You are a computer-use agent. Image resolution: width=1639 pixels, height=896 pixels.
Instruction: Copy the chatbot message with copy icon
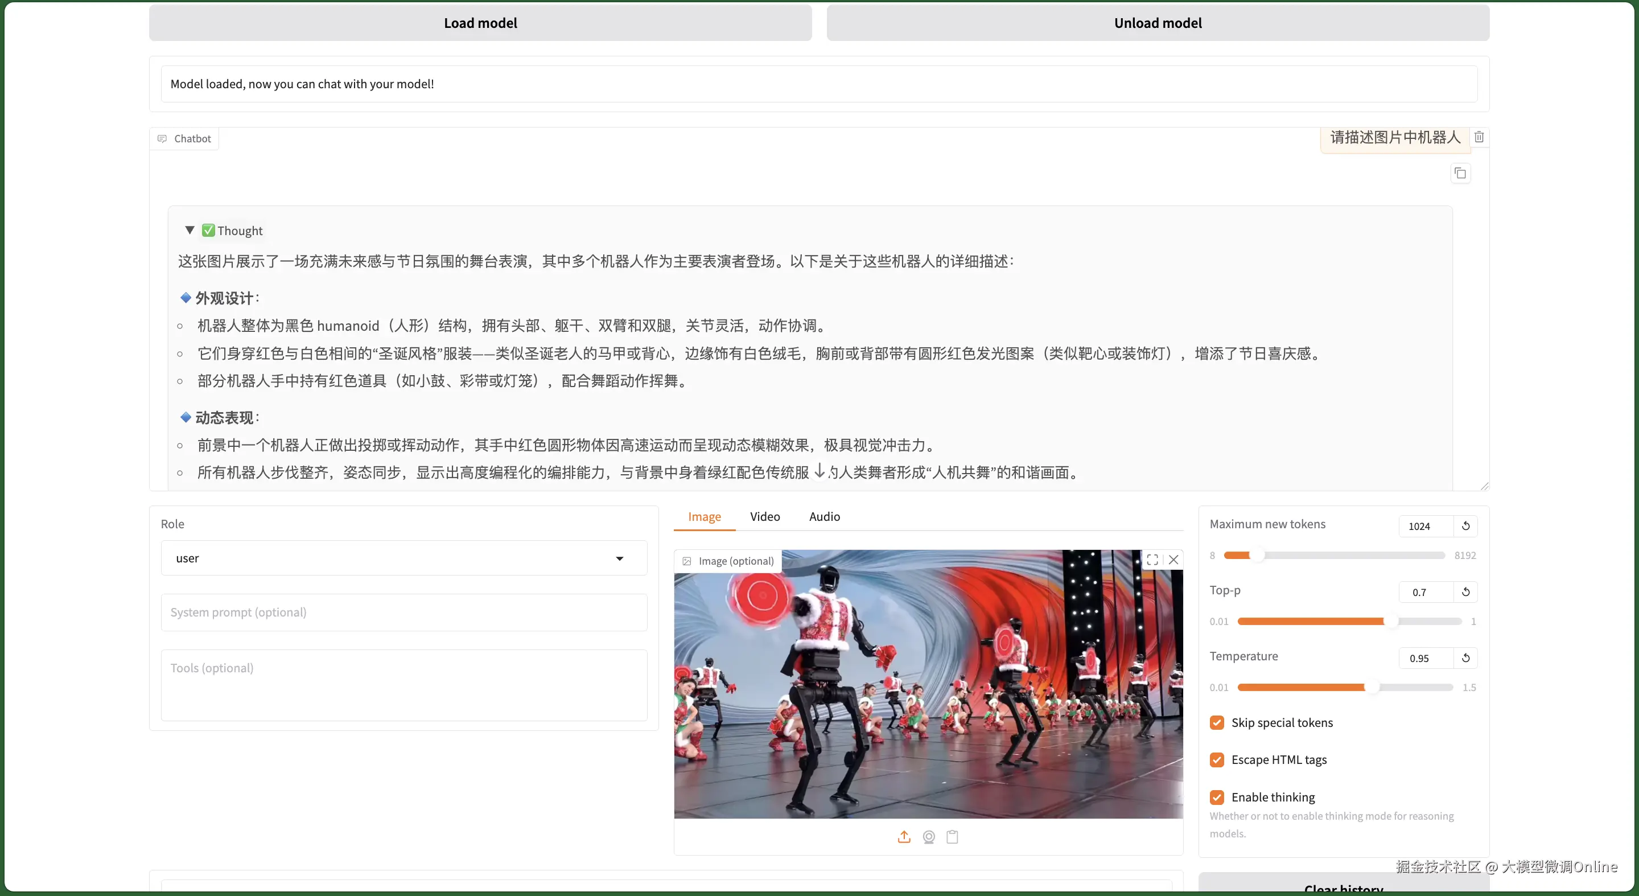coord(1460,173)
